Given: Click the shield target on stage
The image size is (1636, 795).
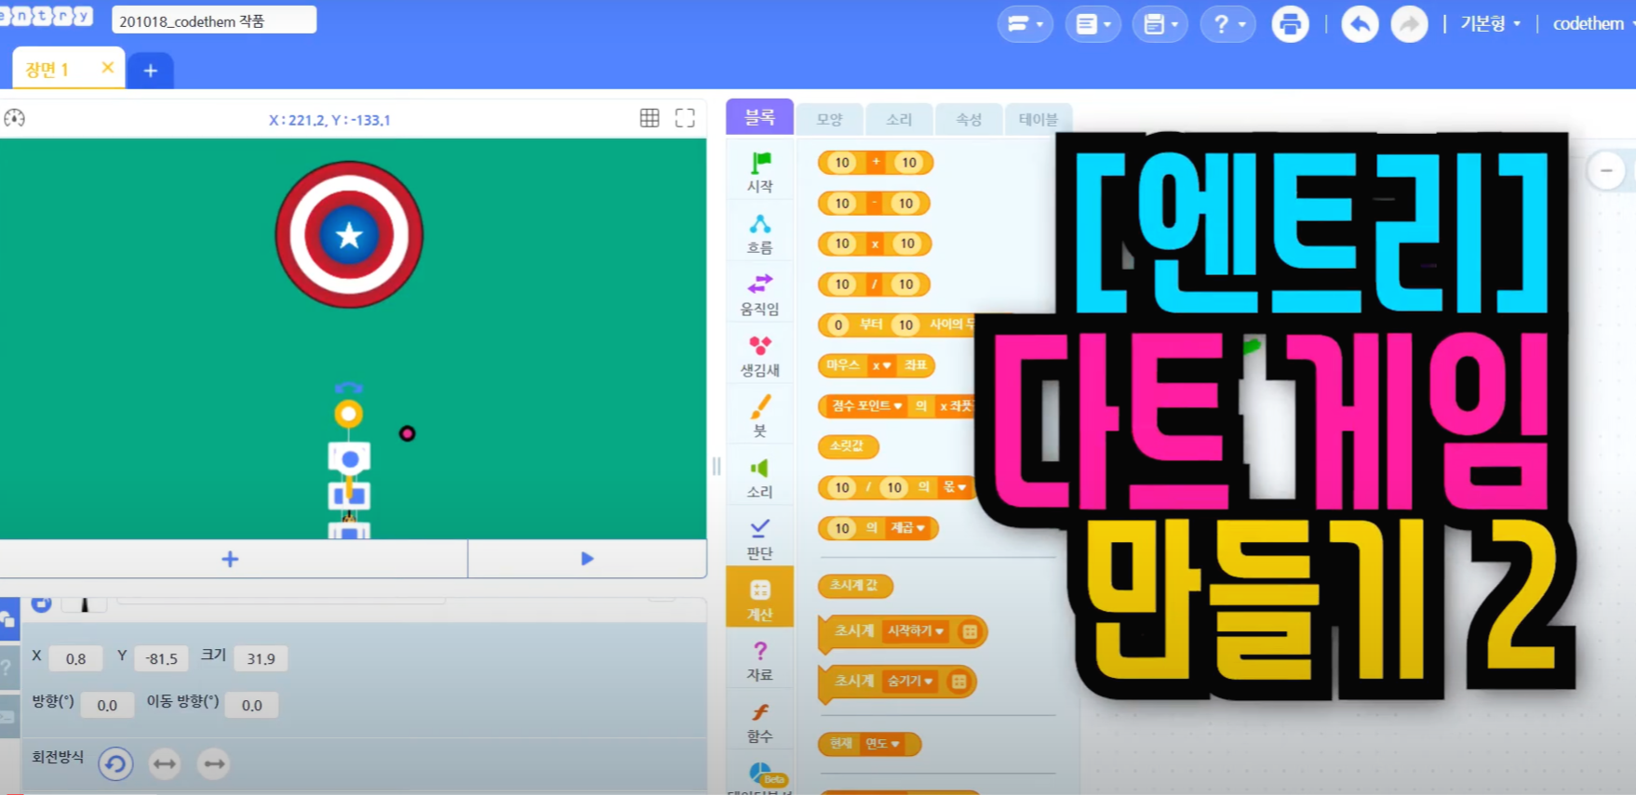Looking at the screenshot, I should [349, 234].
